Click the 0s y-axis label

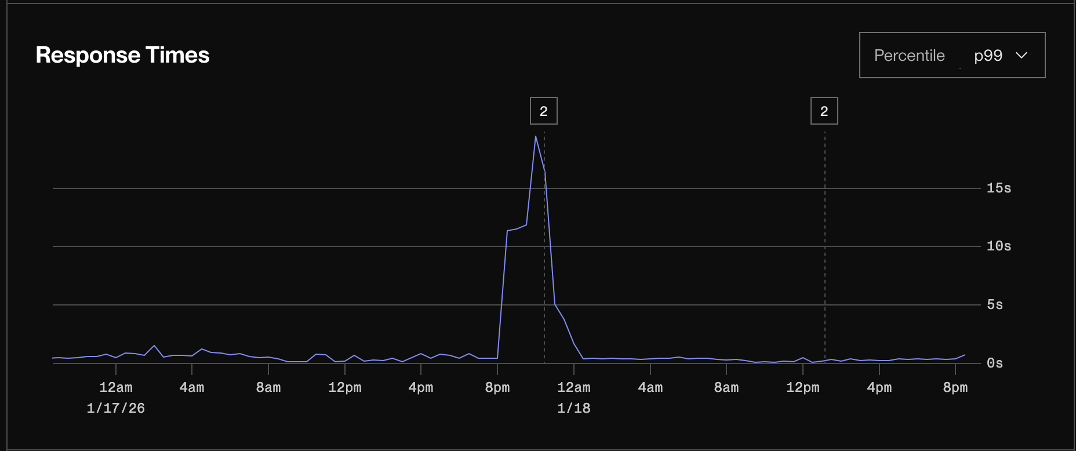point(994,363)
